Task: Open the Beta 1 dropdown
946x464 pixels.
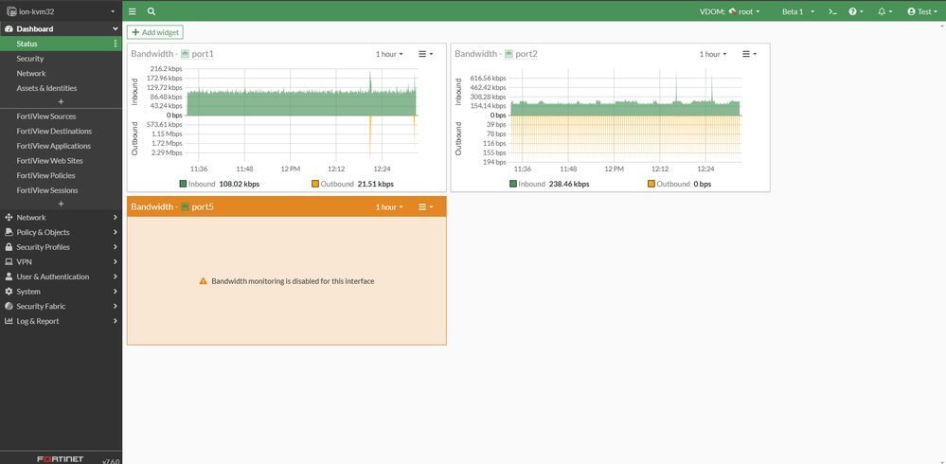Action: 797,11
